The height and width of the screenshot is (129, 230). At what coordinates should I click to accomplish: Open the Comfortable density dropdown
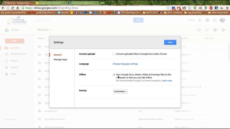(120, 91)
